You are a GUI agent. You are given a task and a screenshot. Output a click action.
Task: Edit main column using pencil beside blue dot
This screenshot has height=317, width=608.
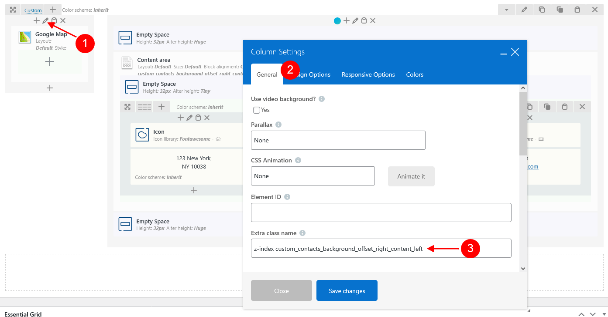(x=355, y=20)
